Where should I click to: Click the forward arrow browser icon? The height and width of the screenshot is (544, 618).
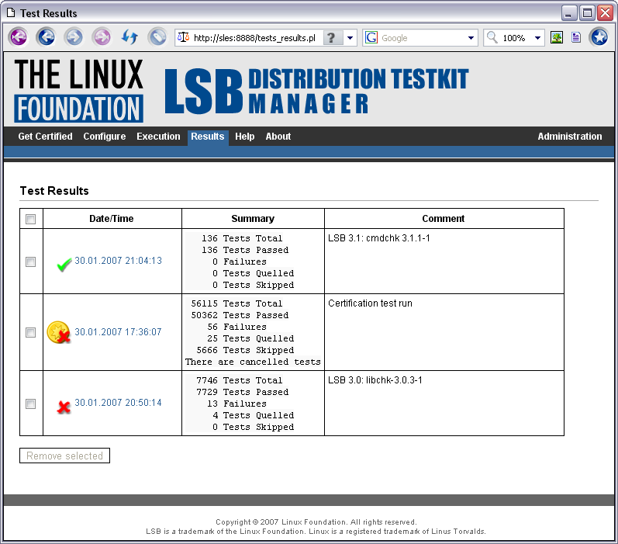74,37
